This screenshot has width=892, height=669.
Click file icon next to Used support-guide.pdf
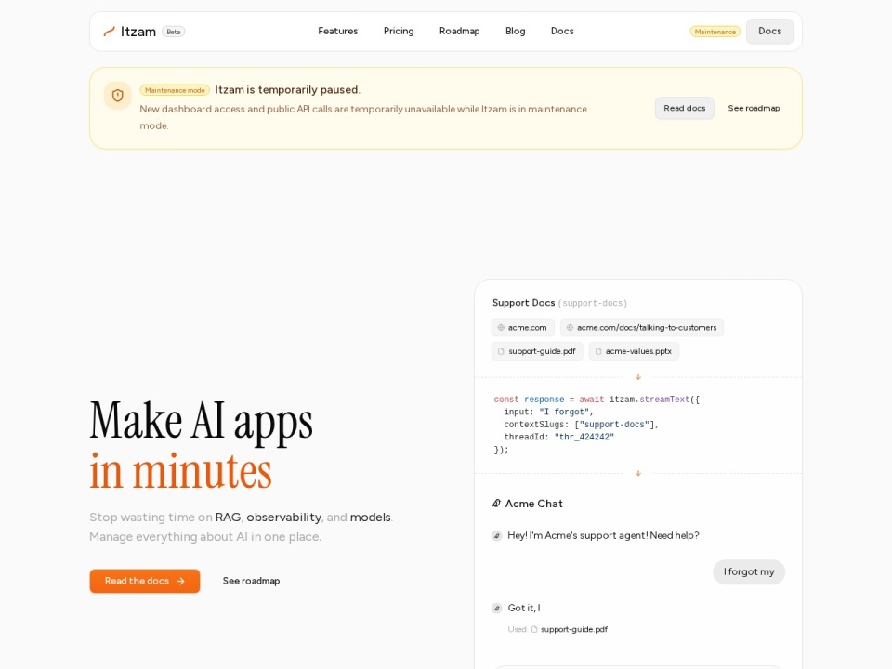(534, 629)
